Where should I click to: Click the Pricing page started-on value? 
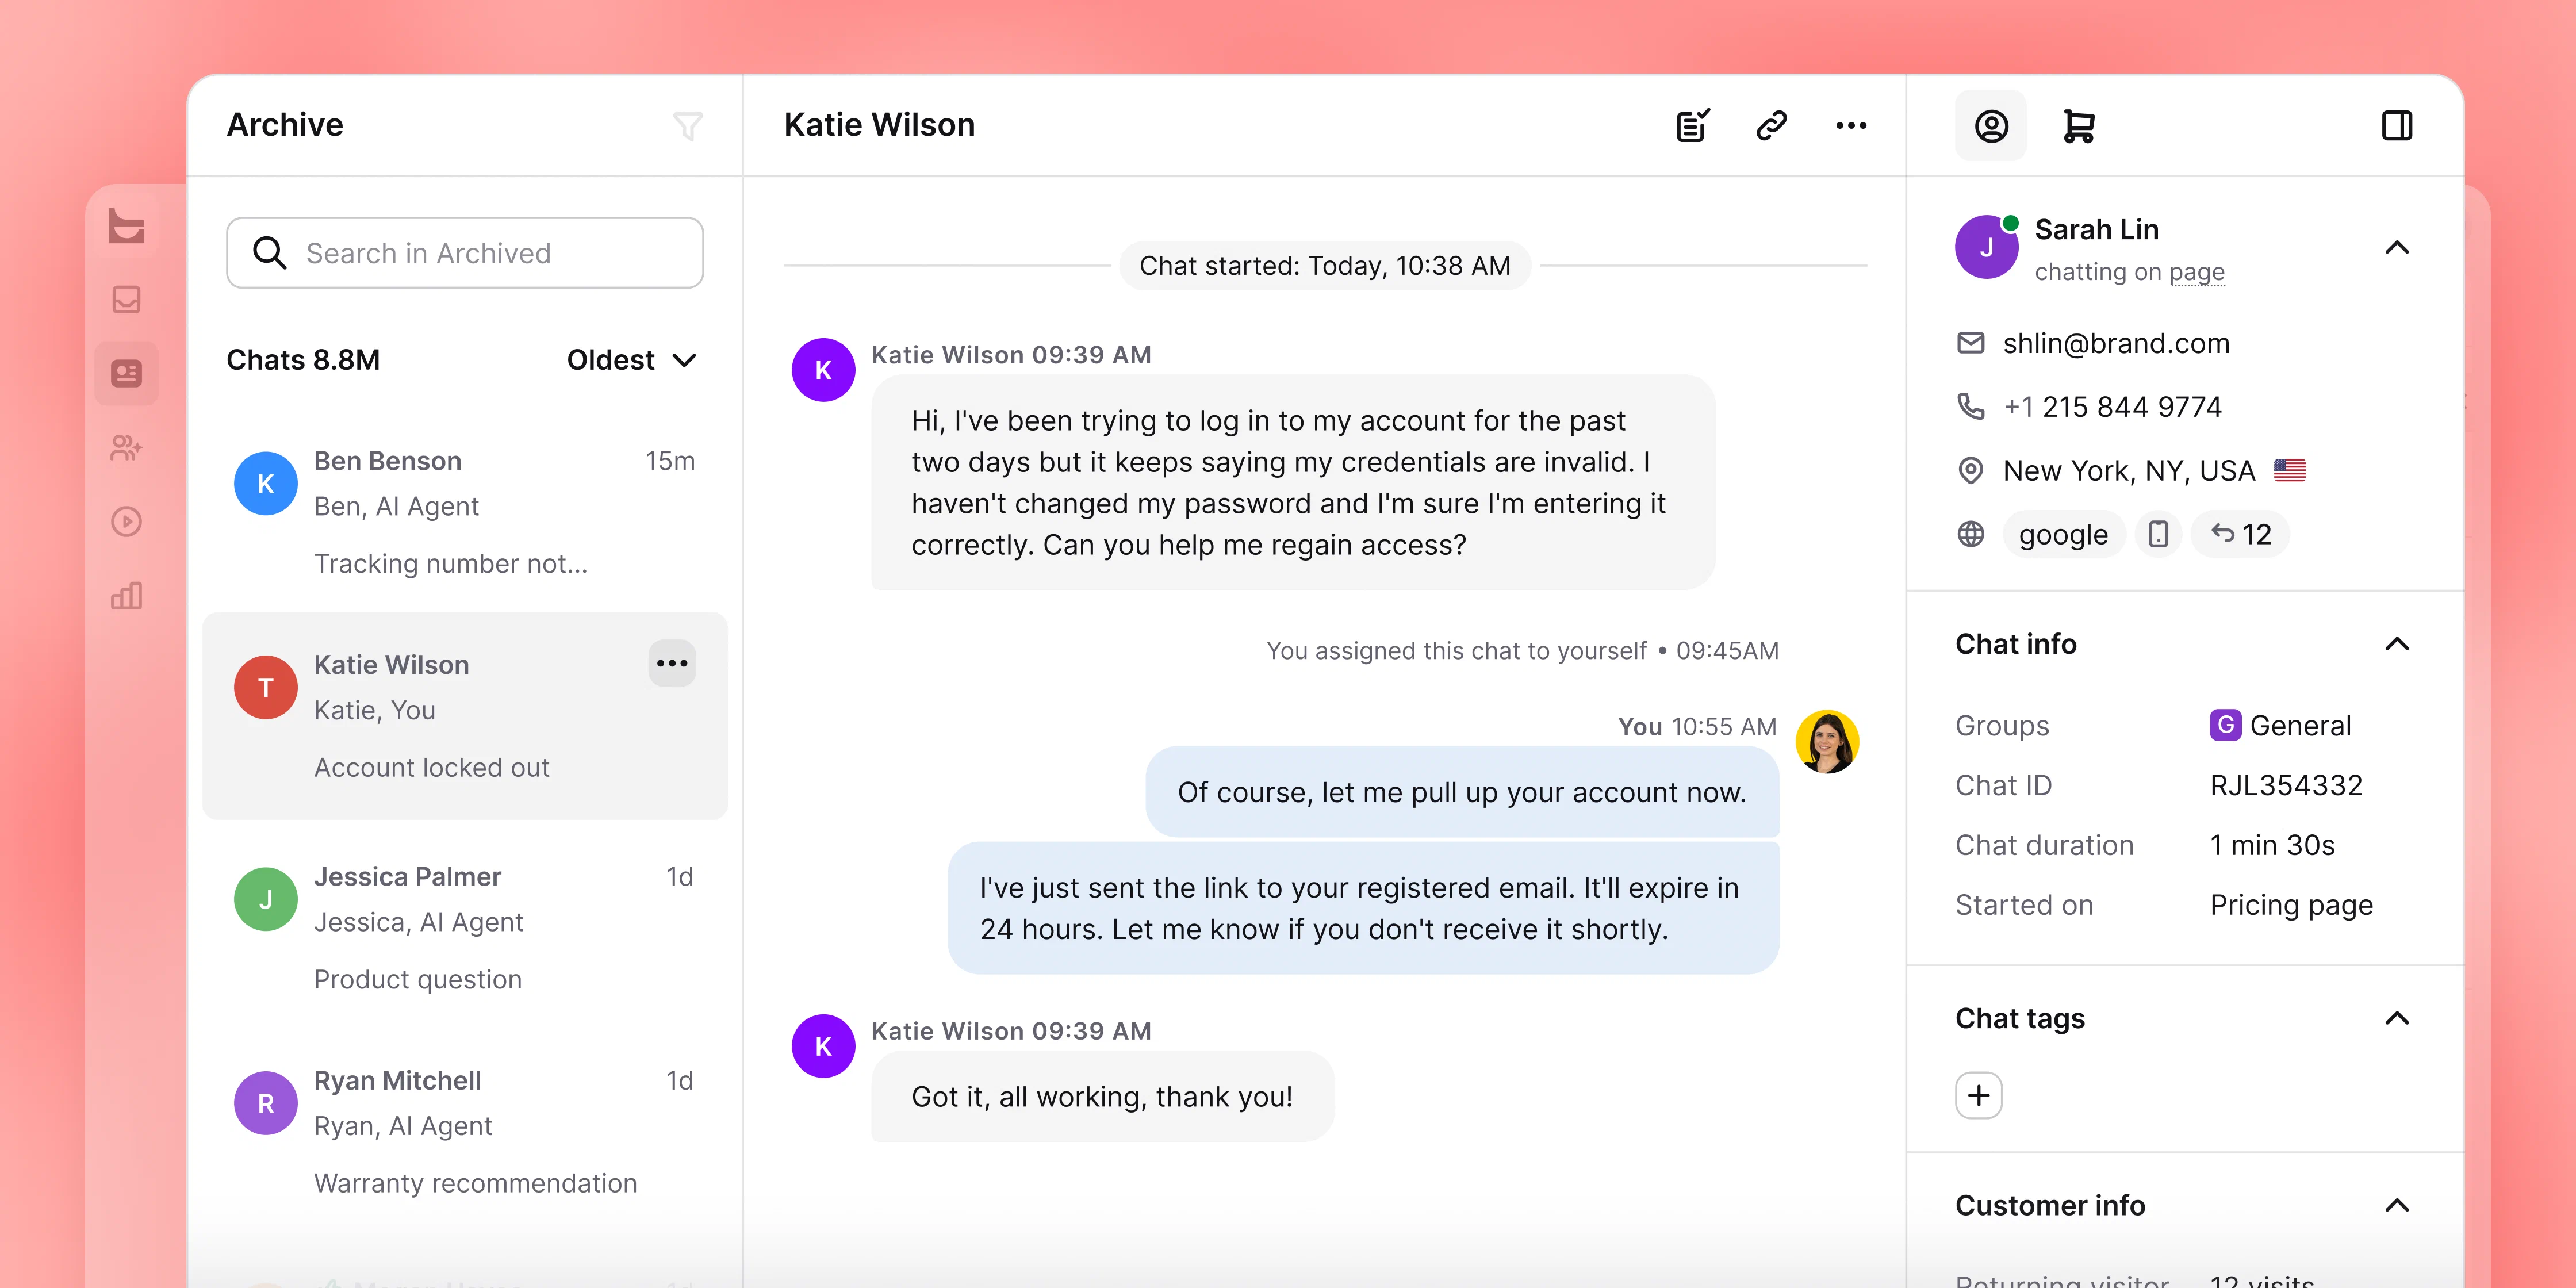[2291, 905]
